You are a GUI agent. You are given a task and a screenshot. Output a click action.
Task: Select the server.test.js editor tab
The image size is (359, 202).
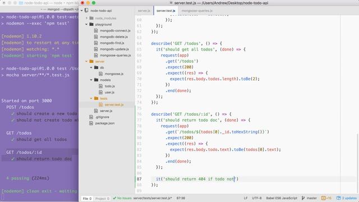point(166,11)
